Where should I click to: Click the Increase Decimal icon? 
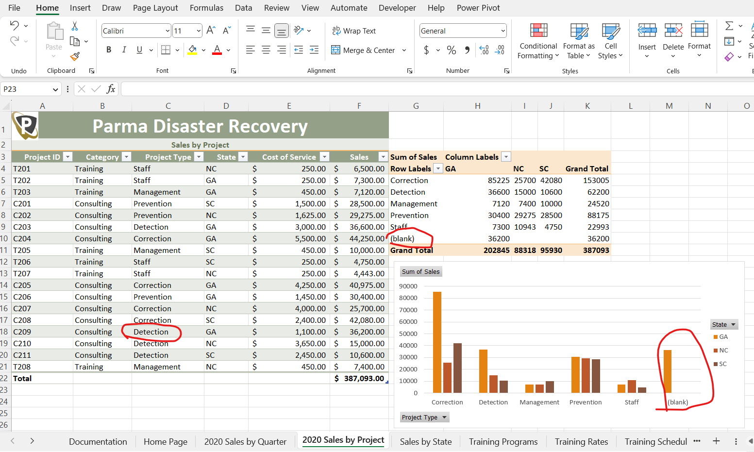[484, 50]
